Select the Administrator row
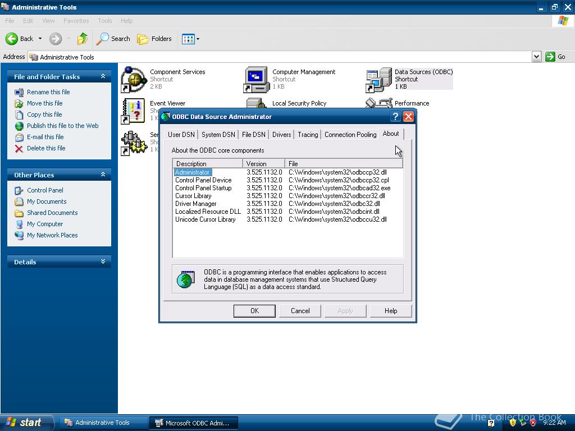The width and height of the screenshot is (575, 431). point(288,172)
